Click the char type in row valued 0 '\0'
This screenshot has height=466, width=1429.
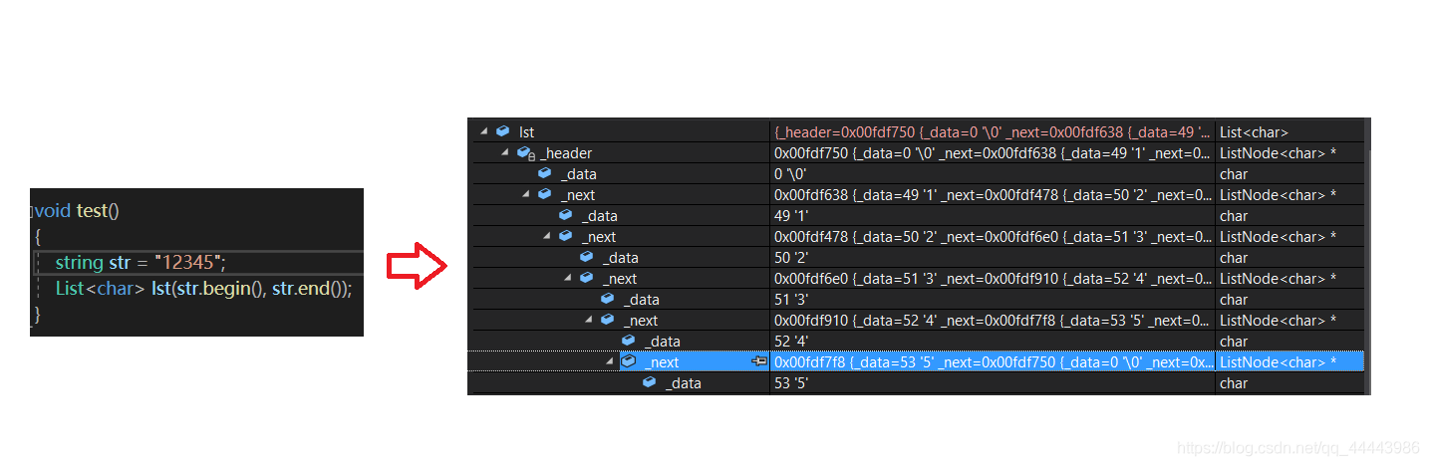coord(1234,174)
